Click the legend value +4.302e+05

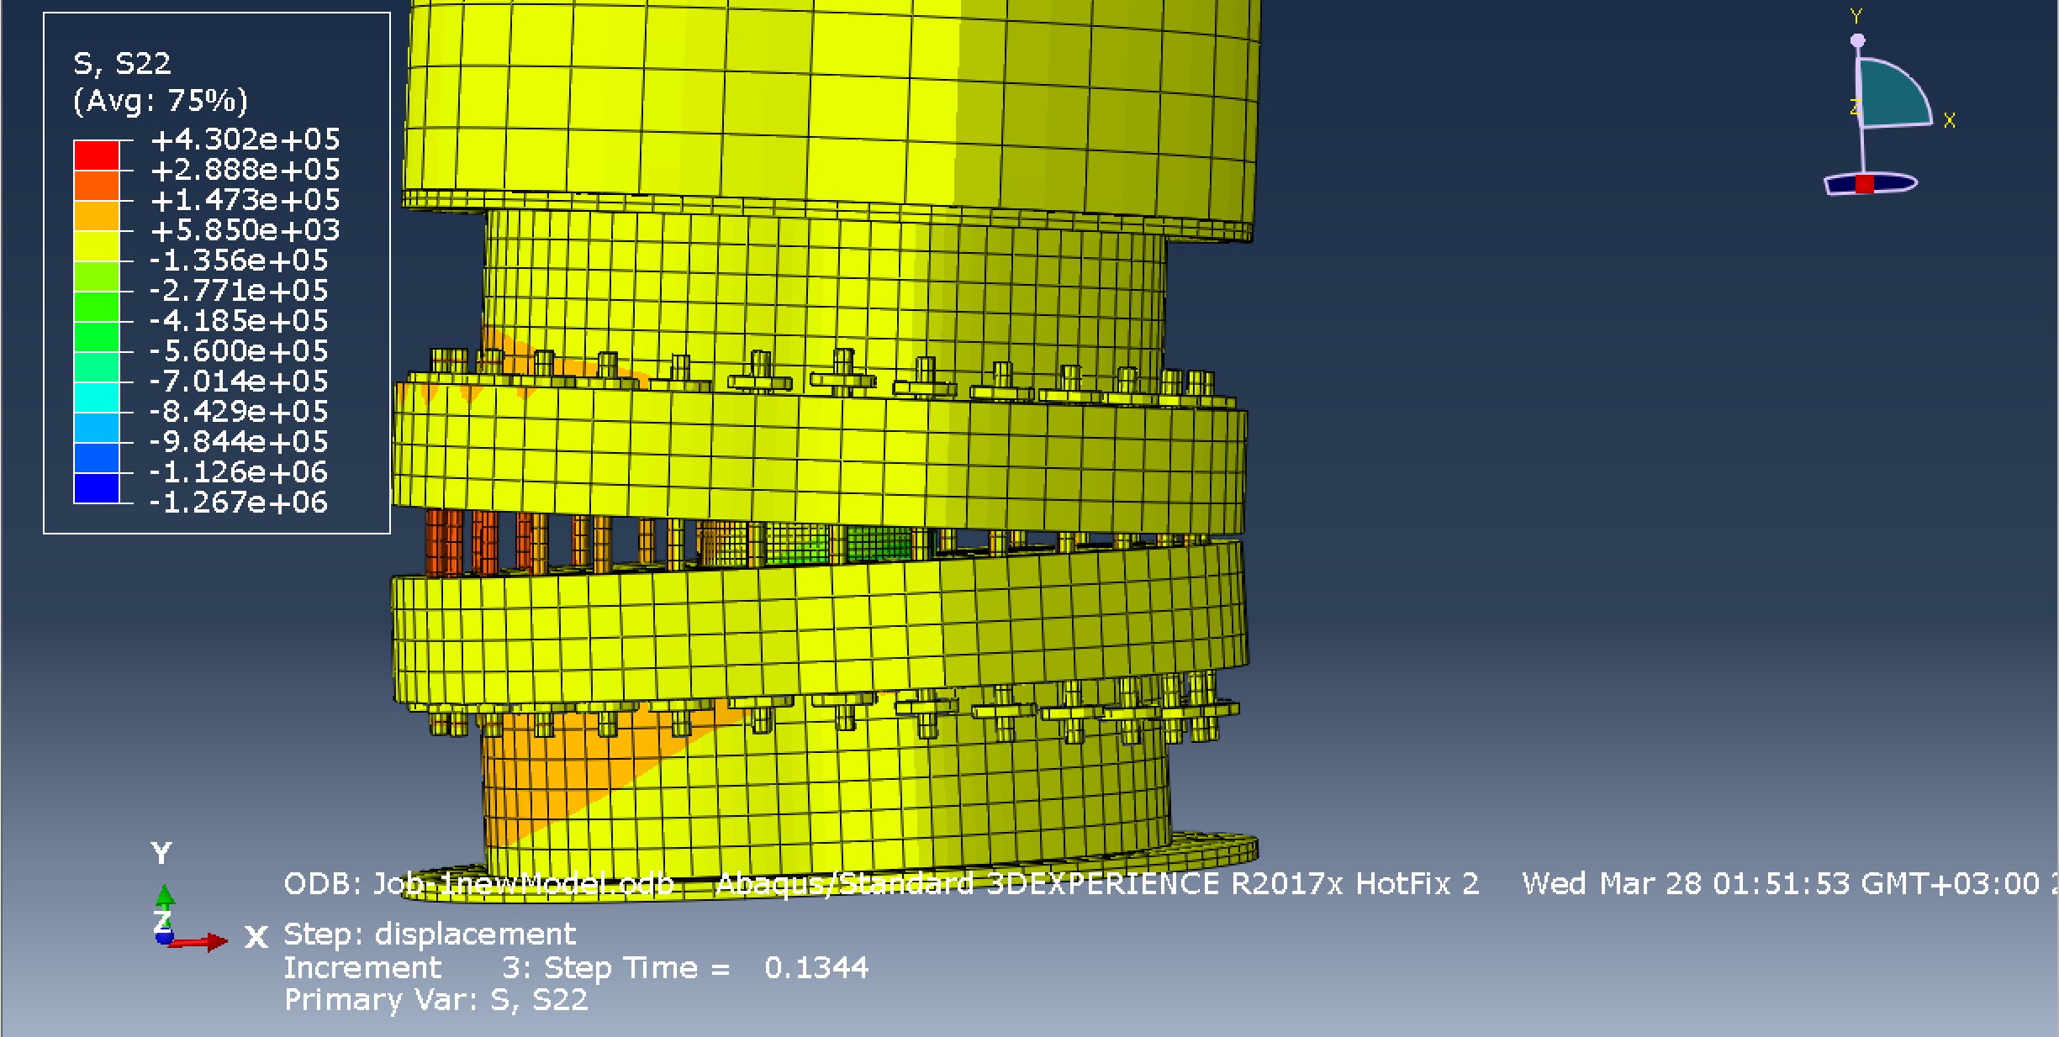click(x=245, y=139)
